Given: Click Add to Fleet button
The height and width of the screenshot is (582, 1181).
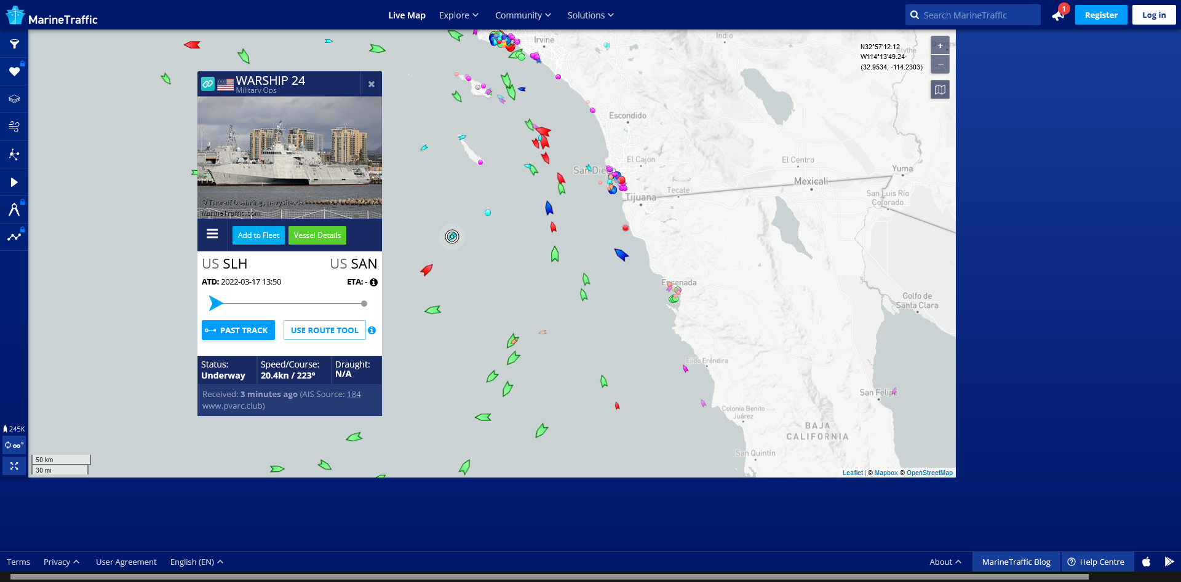Looking at the screenshot, I should pos(258,235).
